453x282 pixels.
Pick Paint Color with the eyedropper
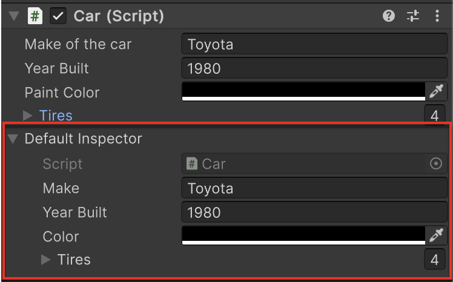(x=437, y=91)
